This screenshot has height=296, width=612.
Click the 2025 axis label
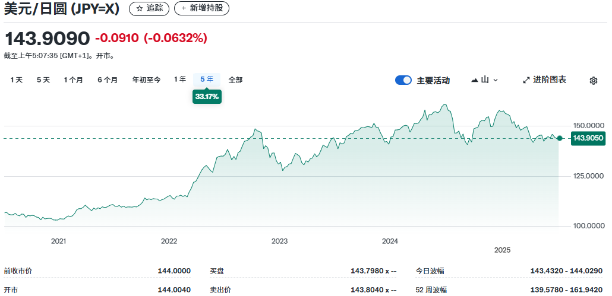pos(502,250)
